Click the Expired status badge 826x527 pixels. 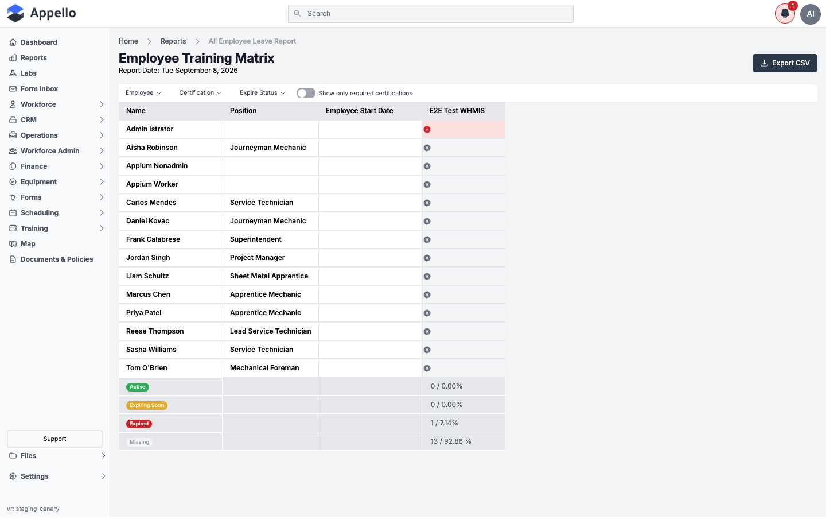(139, 424)
